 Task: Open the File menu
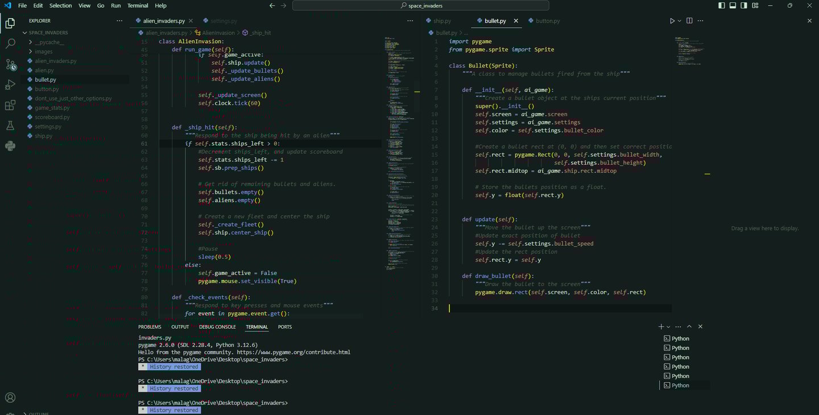[x=22, y=6]
